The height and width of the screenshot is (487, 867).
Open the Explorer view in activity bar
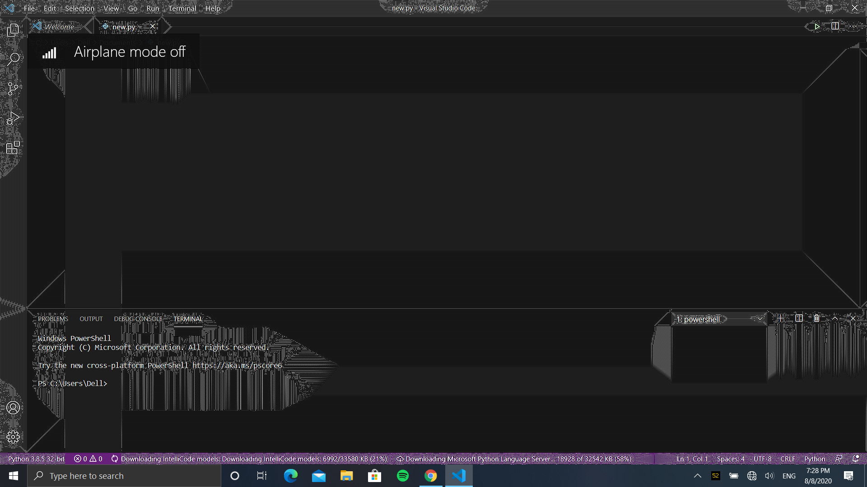[x=13, y=30]
